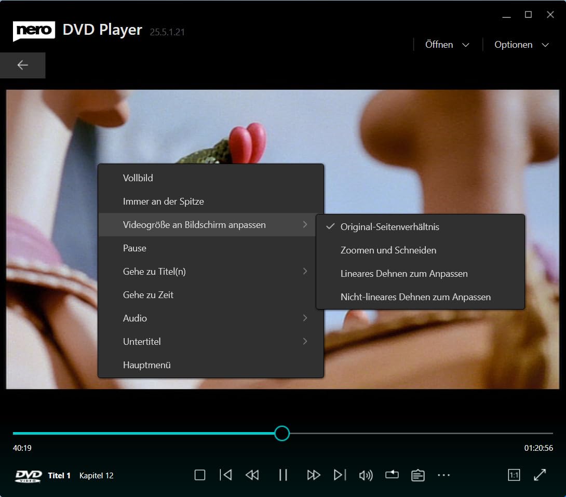
Task: Maximize the DVD Player window
Action: (x=528, y=15)
